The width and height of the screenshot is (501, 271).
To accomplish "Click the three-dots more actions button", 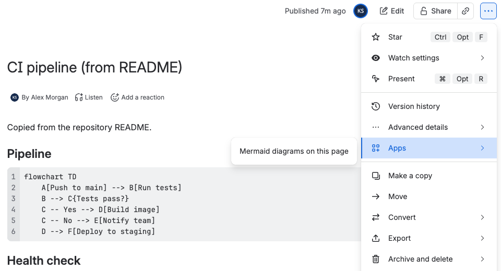I will coord(488,11).
